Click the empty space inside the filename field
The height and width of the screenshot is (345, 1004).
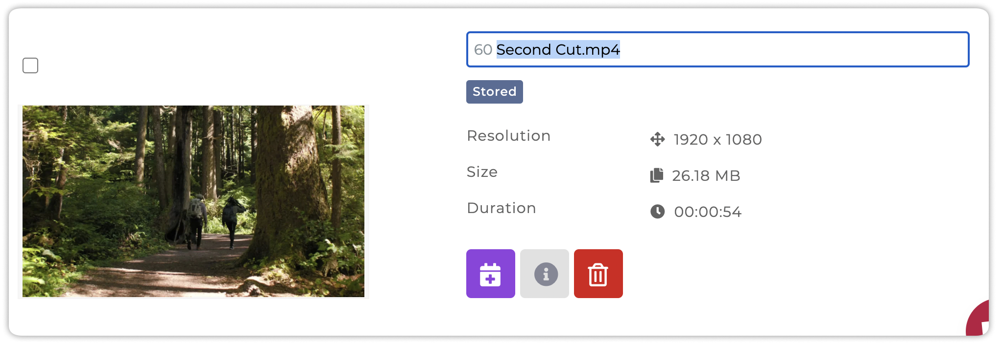click(793, 49)
